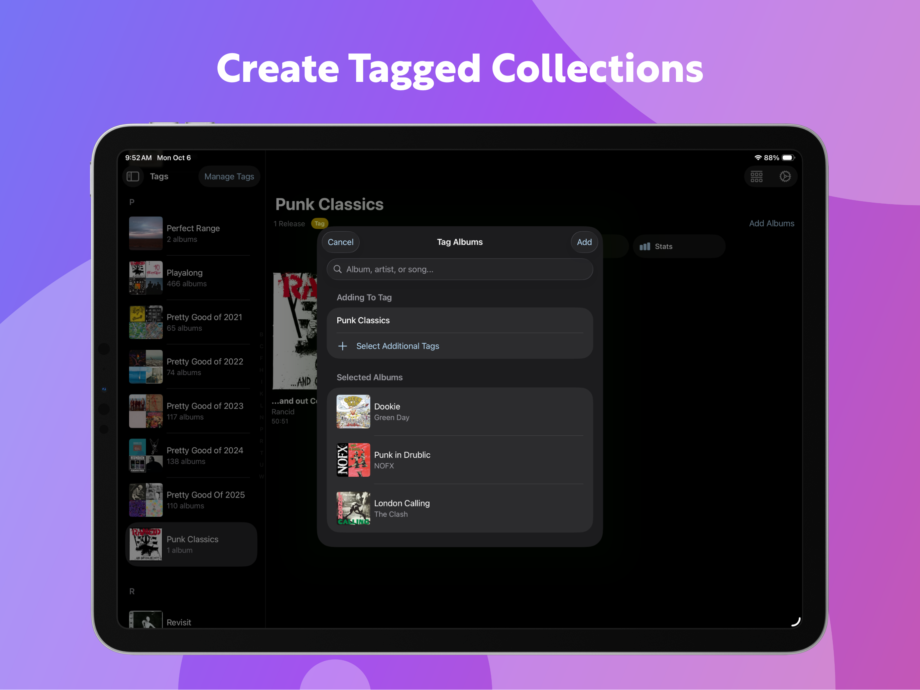Screen dimensions: 920x690
Task: Click the 50:51 duration text
Action: click(280, 421)
